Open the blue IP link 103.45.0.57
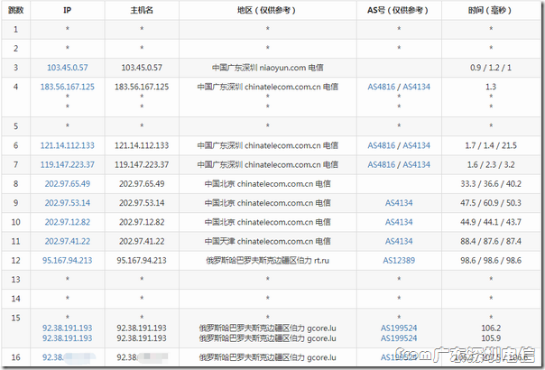The height and width of the screenshot is (370, 545). click(68, 68)
